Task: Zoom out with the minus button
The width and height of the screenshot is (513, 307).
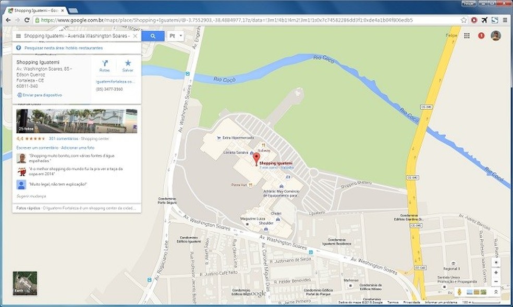Action: pos(496,282)
